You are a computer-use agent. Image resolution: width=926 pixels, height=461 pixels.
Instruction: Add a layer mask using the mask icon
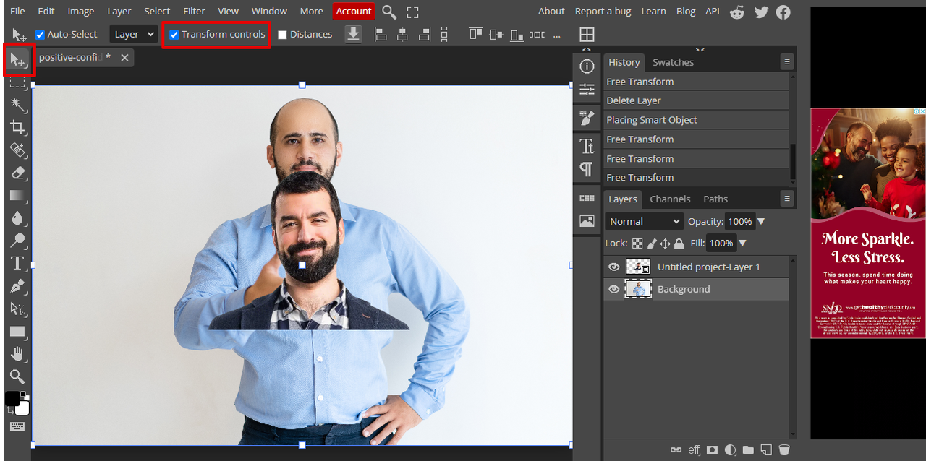713,449
